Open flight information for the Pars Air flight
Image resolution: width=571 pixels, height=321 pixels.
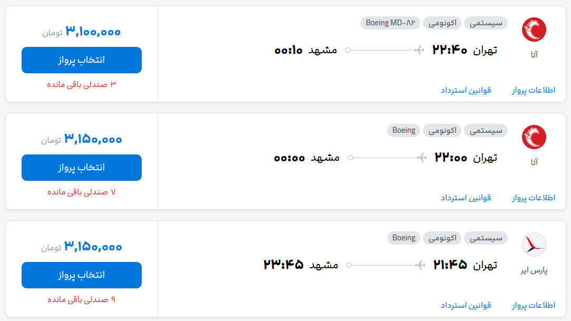point(534,305)
